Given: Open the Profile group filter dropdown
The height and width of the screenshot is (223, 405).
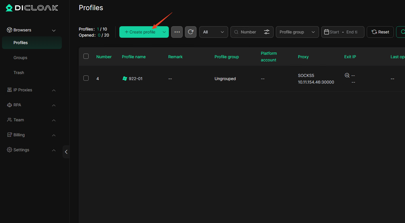Looking at the screenshot, I should [297, 32].
